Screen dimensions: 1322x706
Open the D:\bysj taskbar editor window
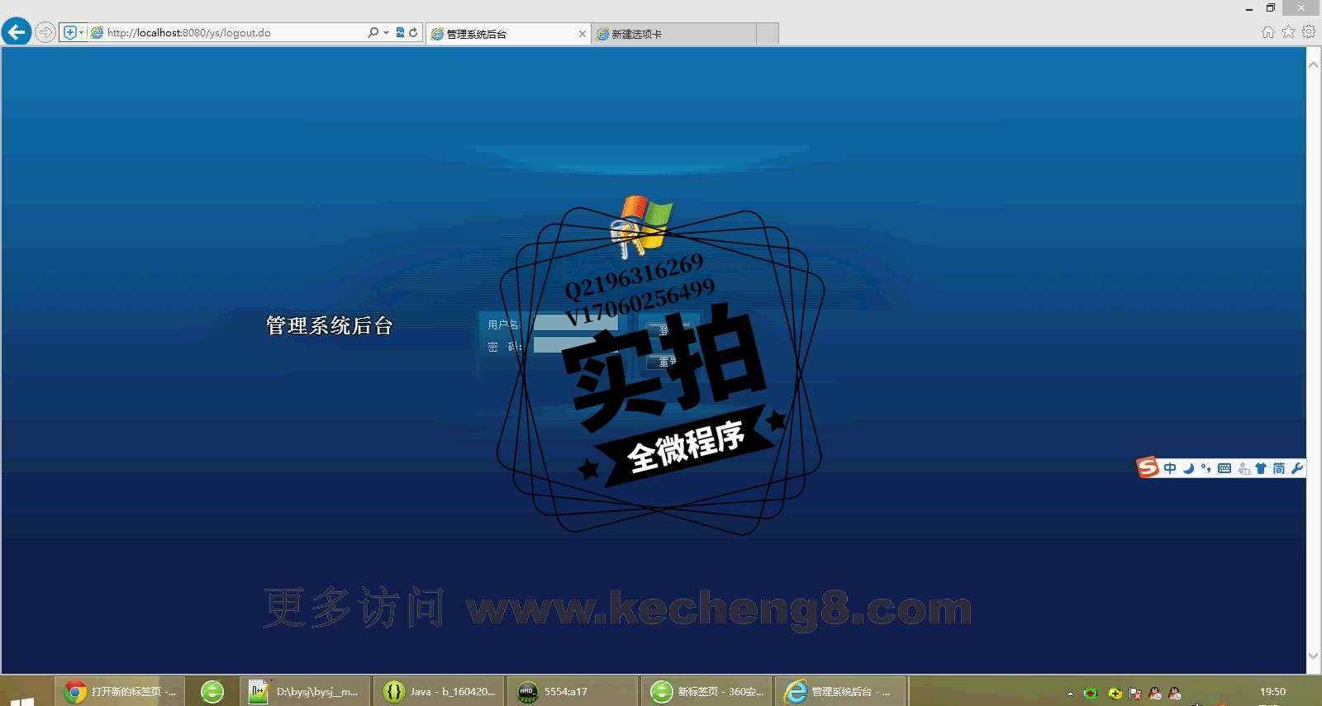304,691
